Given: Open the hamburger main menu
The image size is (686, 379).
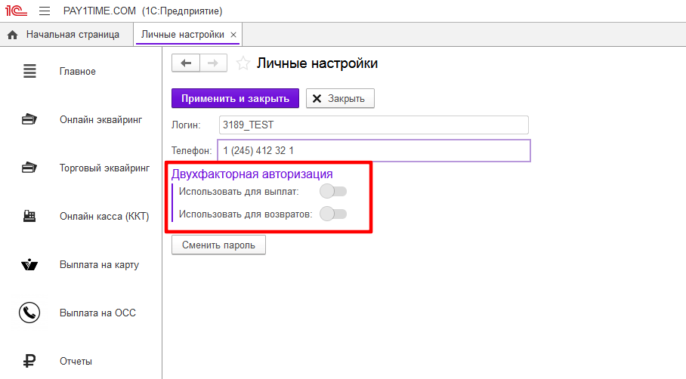Looking at the screenshot, I should click(x=44, y=11).
